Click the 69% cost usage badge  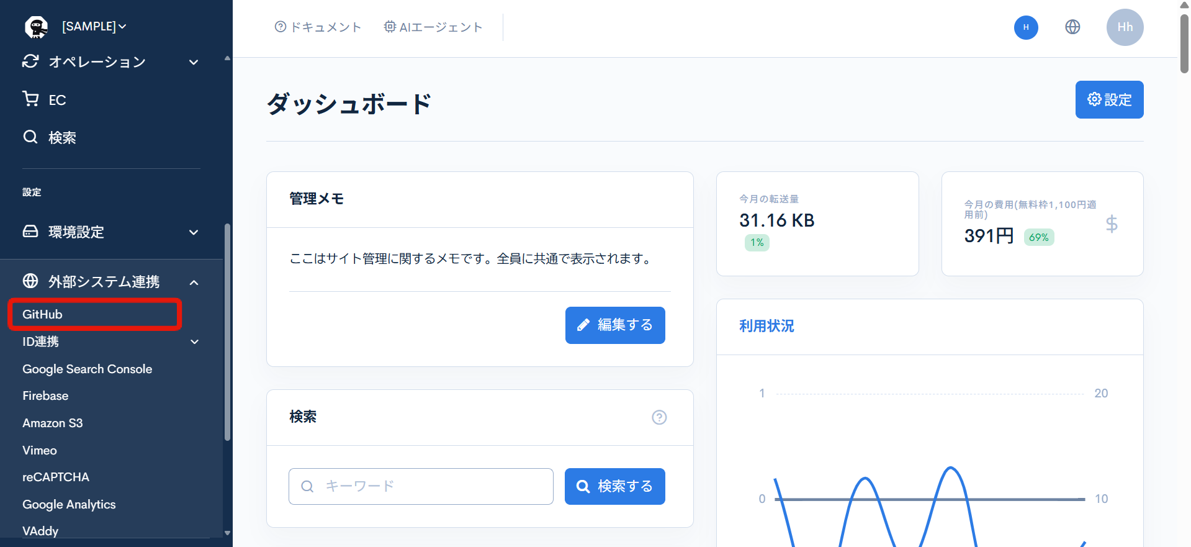[x=1039, y=237]
